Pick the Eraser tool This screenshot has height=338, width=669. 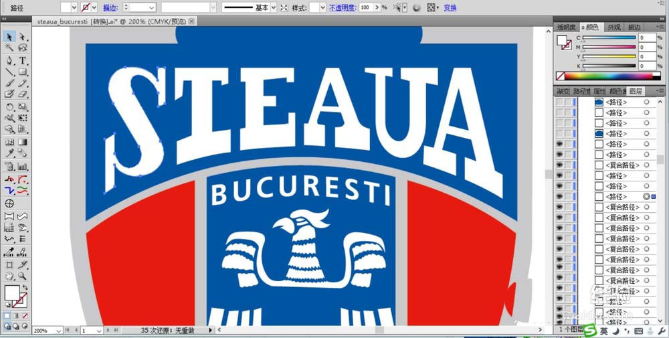pos(23,94)
